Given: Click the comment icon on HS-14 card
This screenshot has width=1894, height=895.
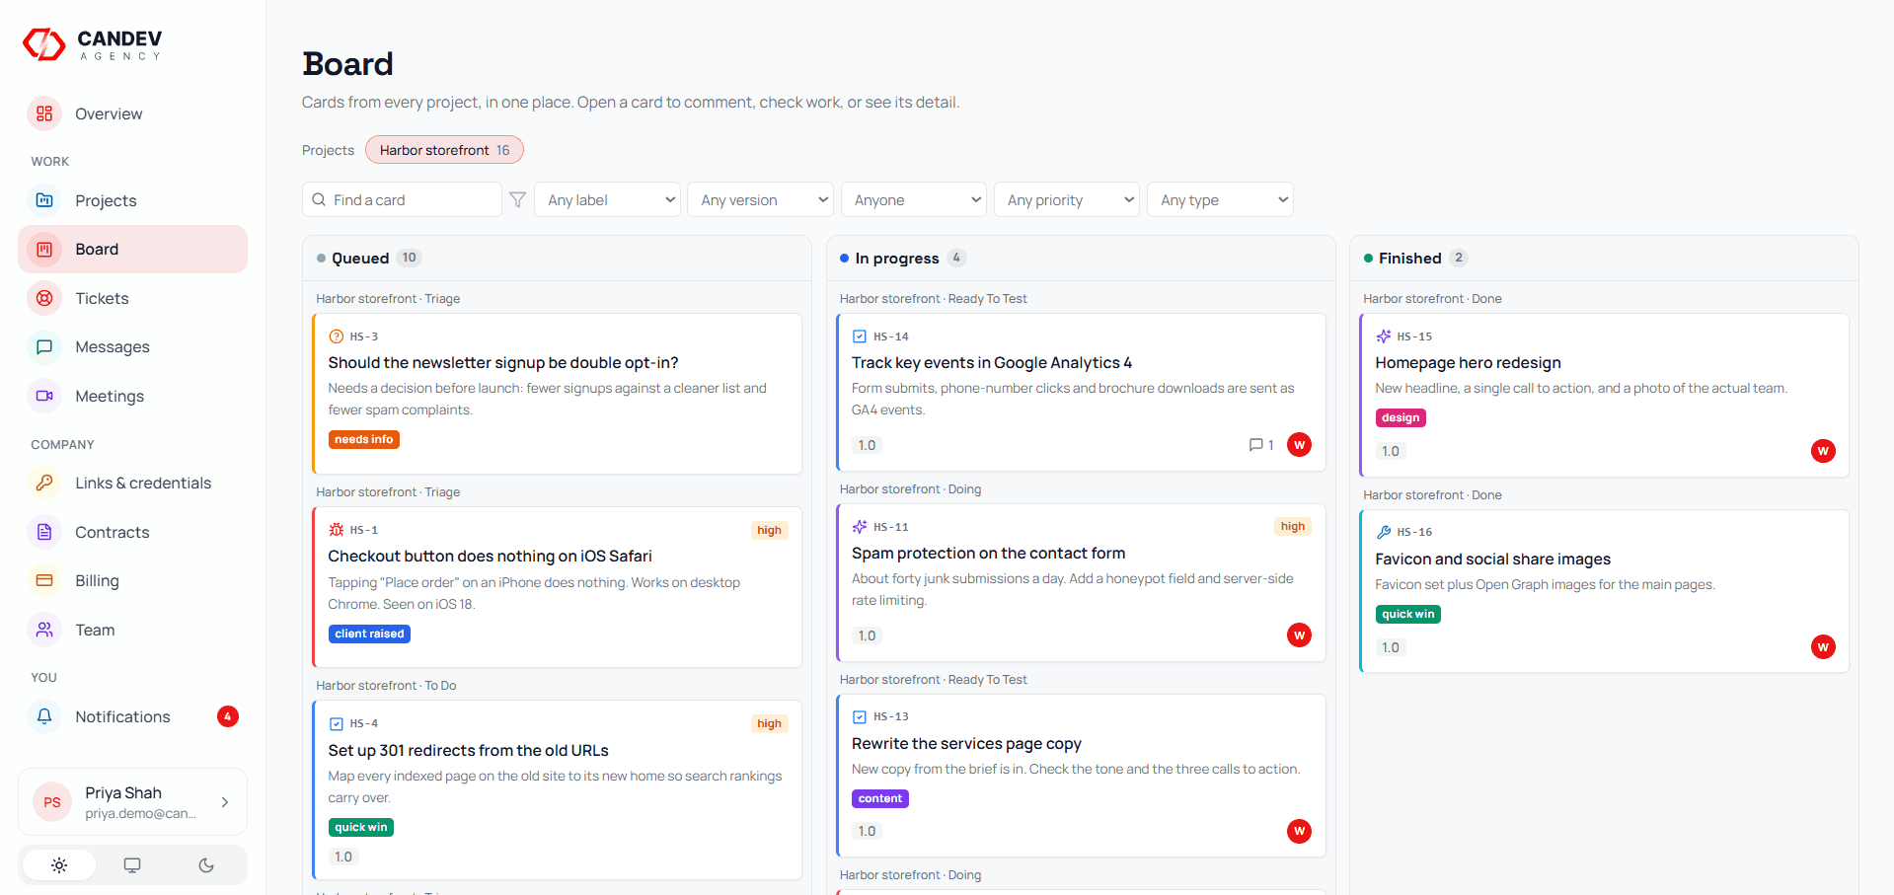Looking at the screenshot, I should [x=1255, y=445].
